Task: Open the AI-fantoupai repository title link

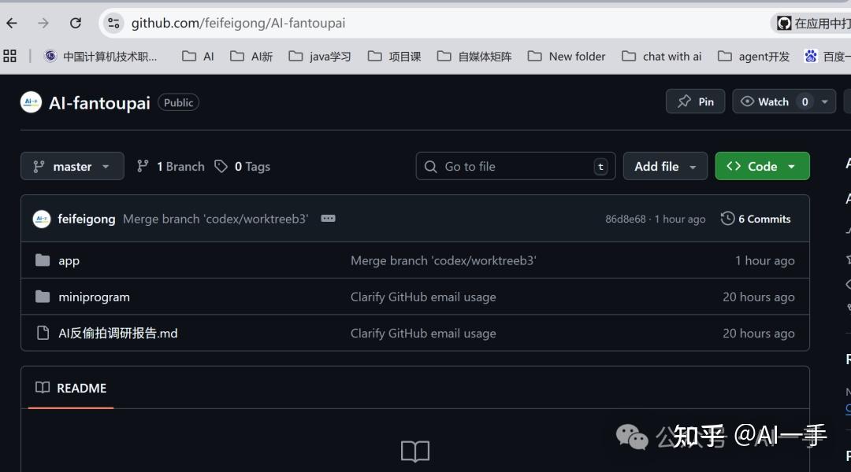Action: point(99,103)
